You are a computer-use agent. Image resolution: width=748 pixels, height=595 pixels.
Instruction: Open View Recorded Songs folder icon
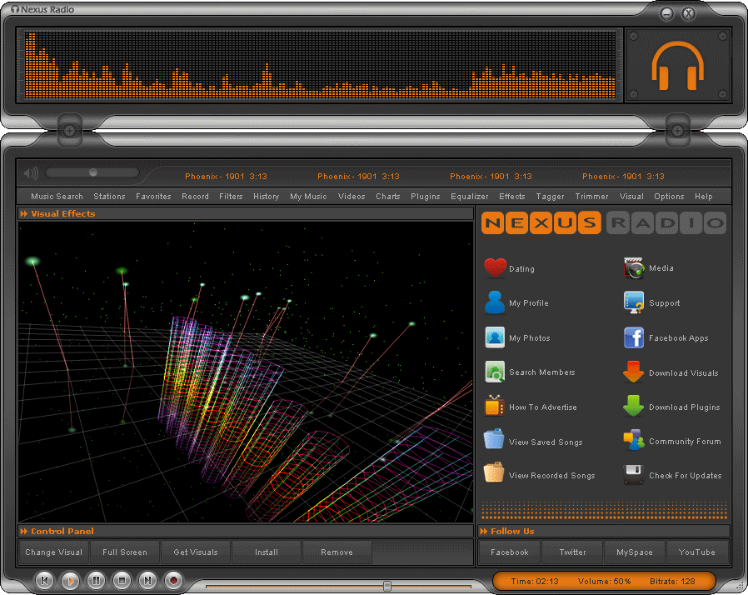494,473
